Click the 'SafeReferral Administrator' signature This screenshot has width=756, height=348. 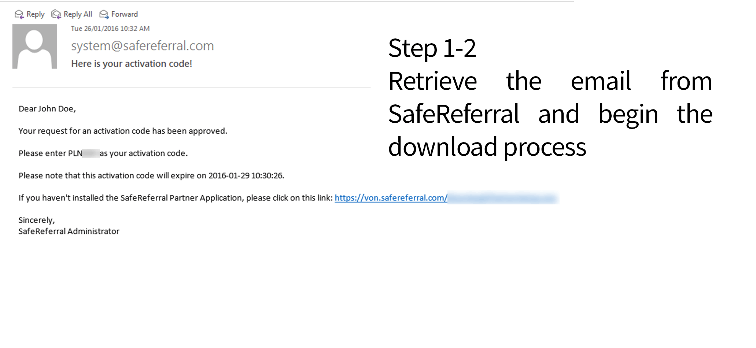tap(69, 231)
